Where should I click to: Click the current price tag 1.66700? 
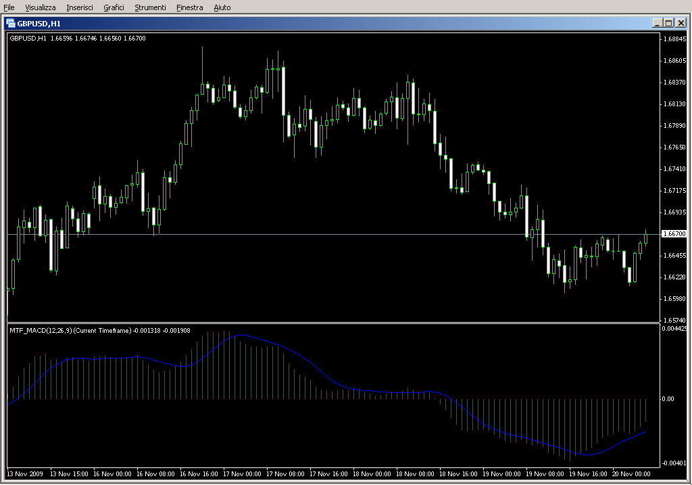[x=674, y=233]
